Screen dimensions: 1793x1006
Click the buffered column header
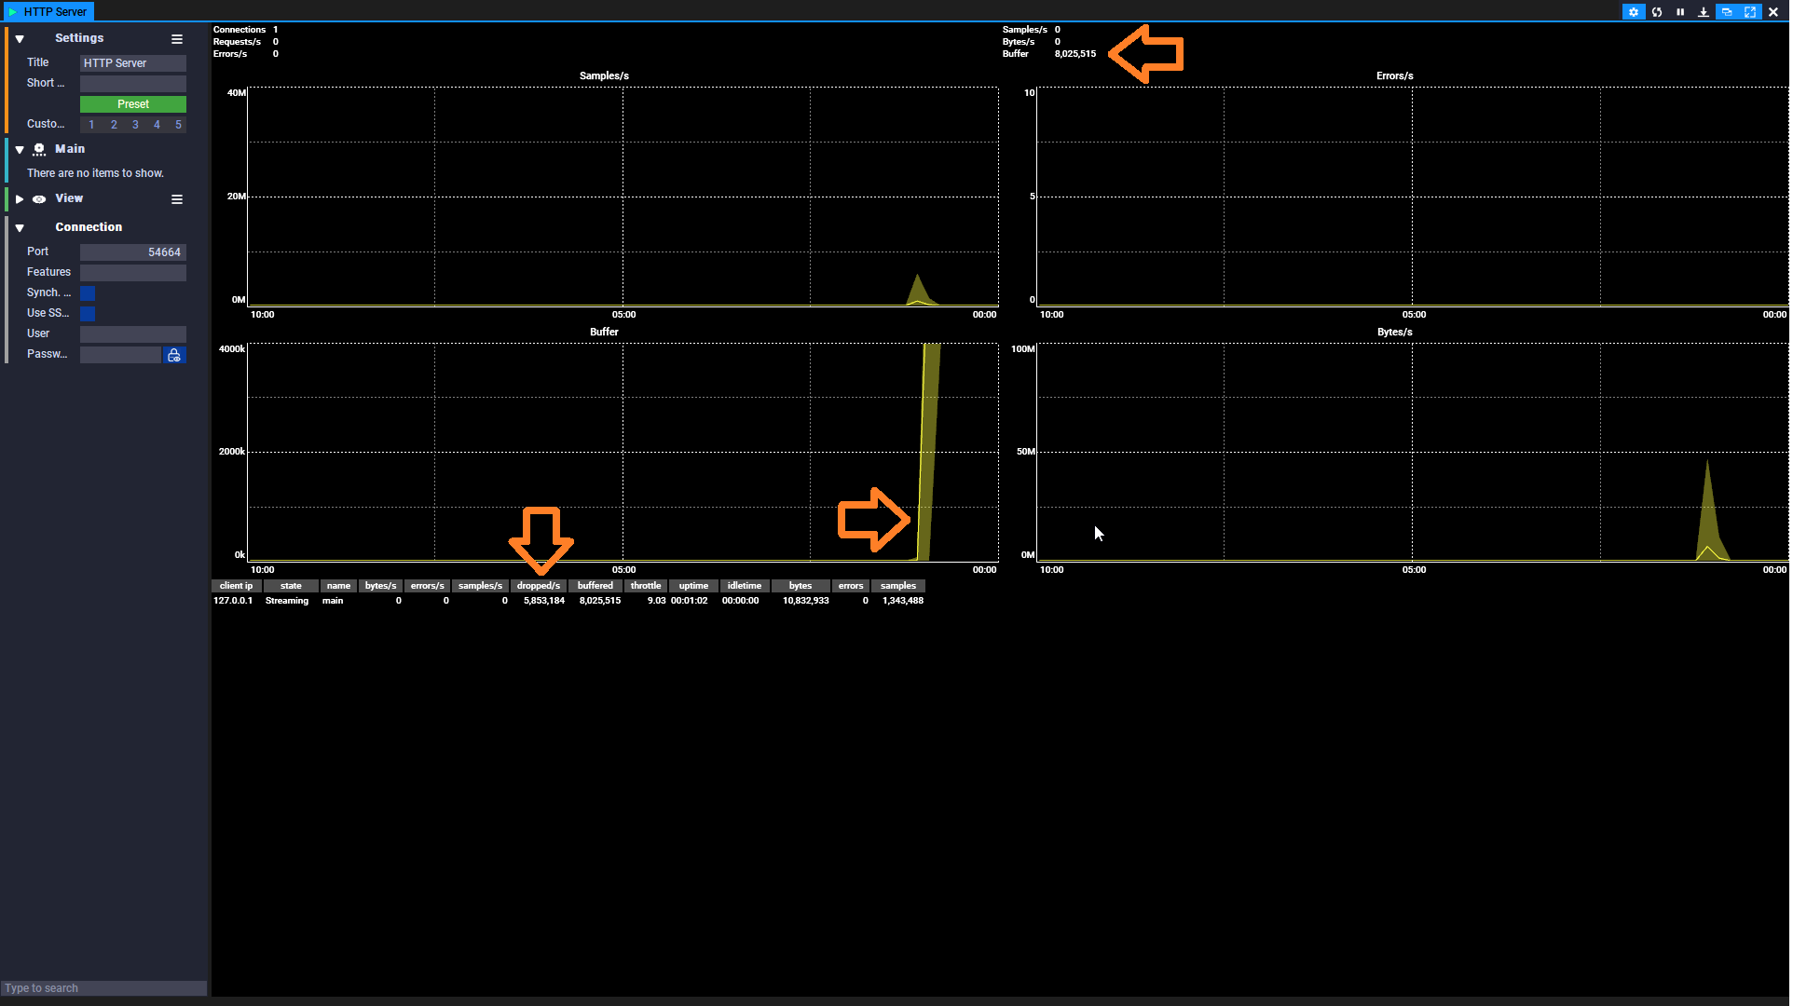click(x=596, y=587)
